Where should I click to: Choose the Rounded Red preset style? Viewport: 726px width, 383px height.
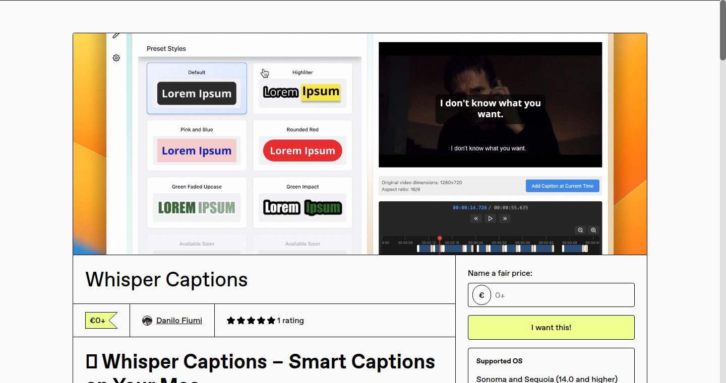click(x=302, y=145)
